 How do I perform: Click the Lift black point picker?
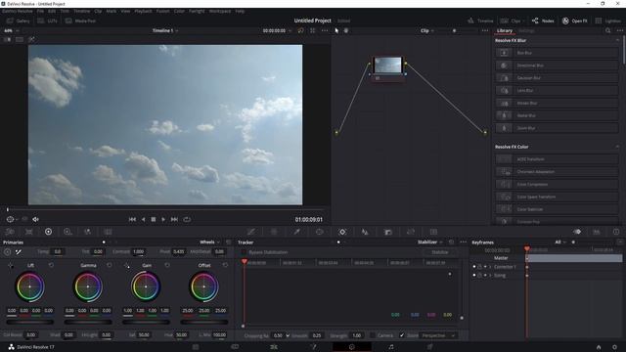(11, 265)
